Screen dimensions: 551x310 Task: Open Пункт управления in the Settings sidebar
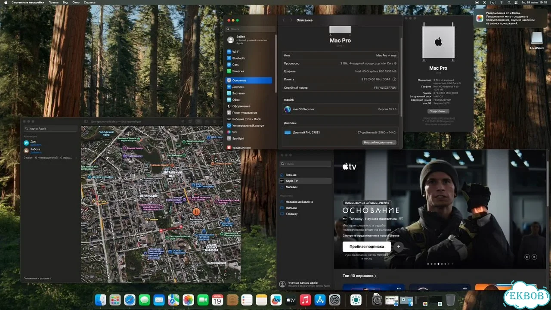[249, 112]
